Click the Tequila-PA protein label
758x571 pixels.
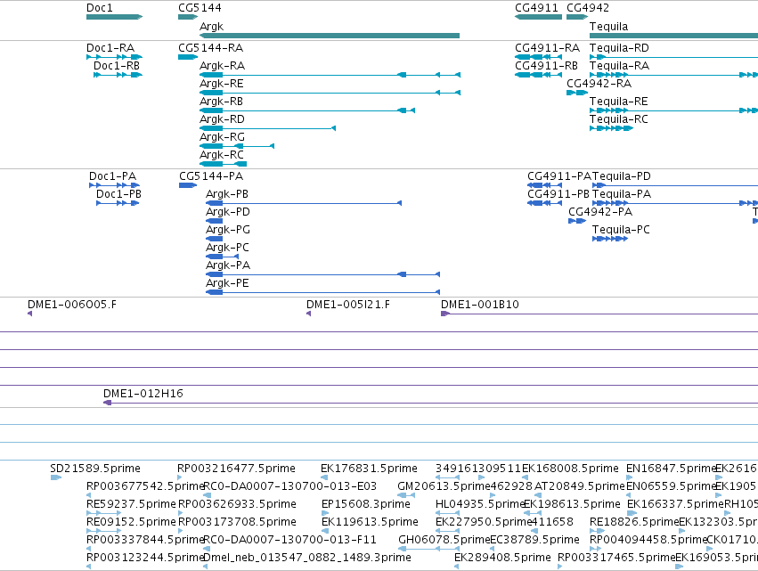[622, 194]
